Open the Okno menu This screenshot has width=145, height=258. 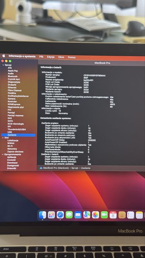click(61, 57)
